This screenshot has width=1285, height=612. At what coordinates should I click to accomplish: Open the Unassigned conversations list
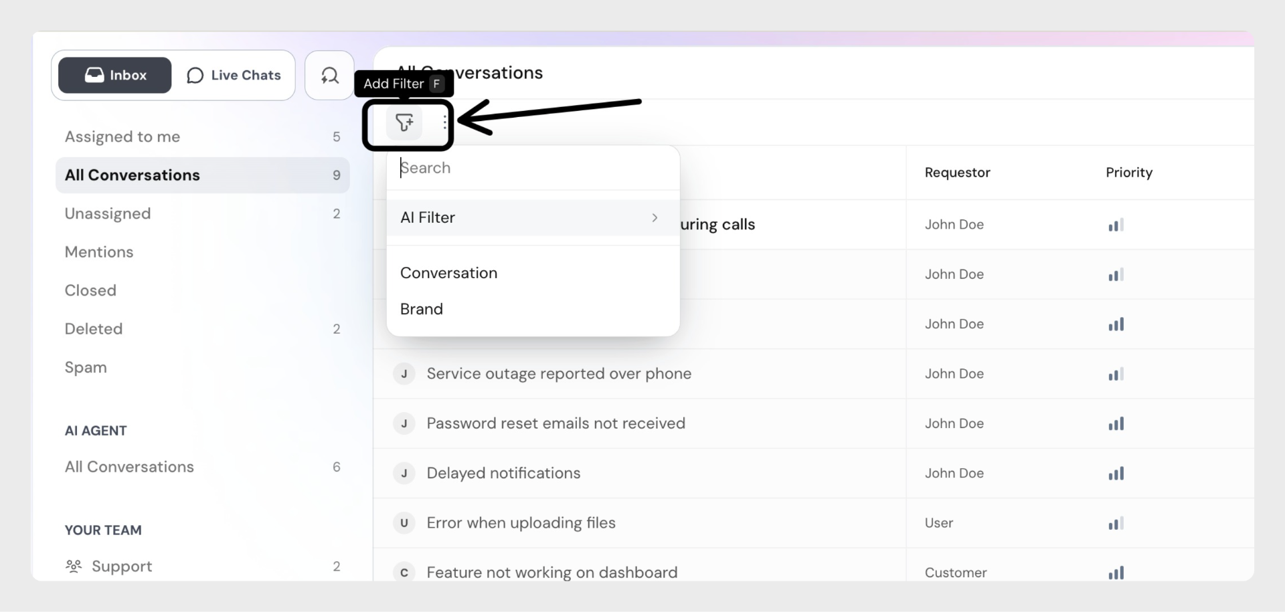pyautogui.click(x=108, y=214)
